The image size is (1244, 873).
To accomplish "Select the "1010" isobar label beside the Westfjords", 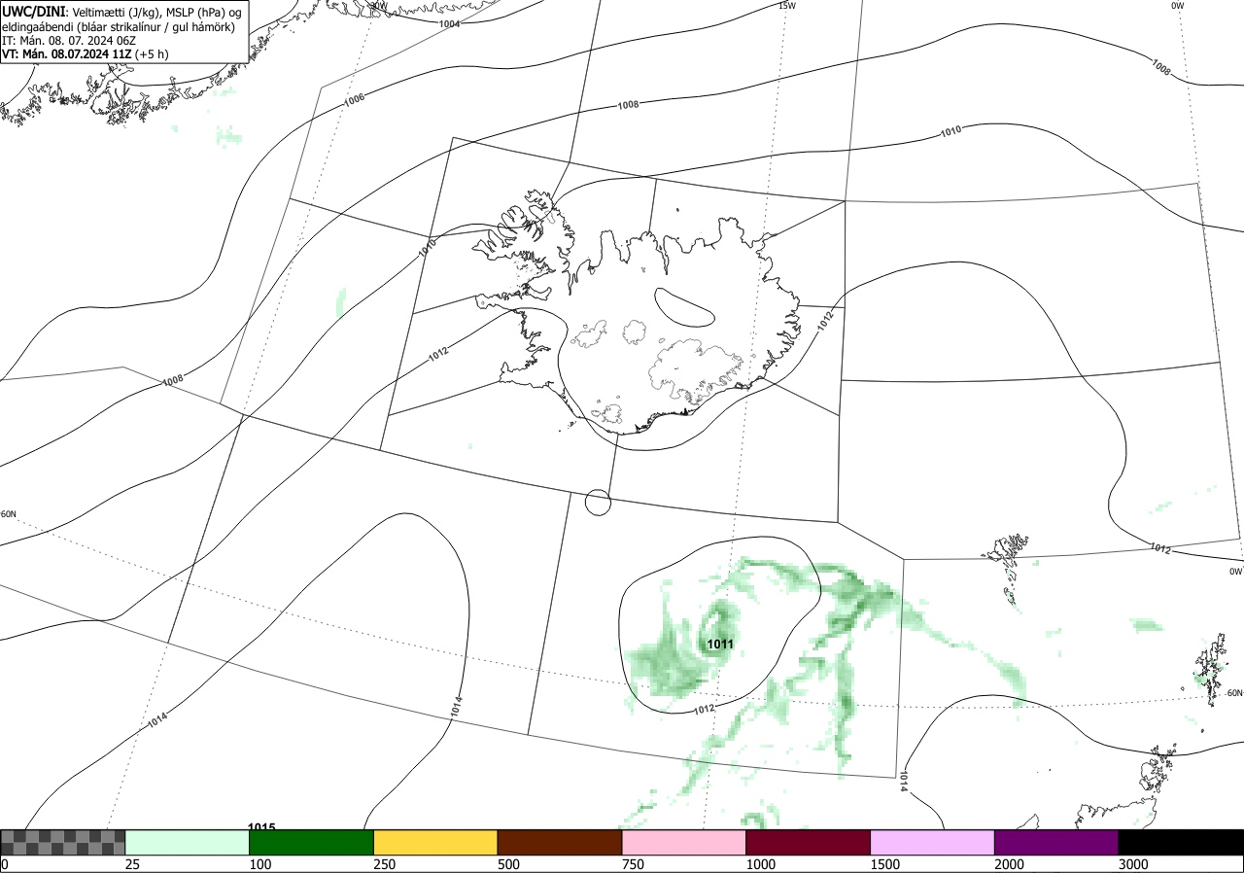I will (x=428, y=248).
